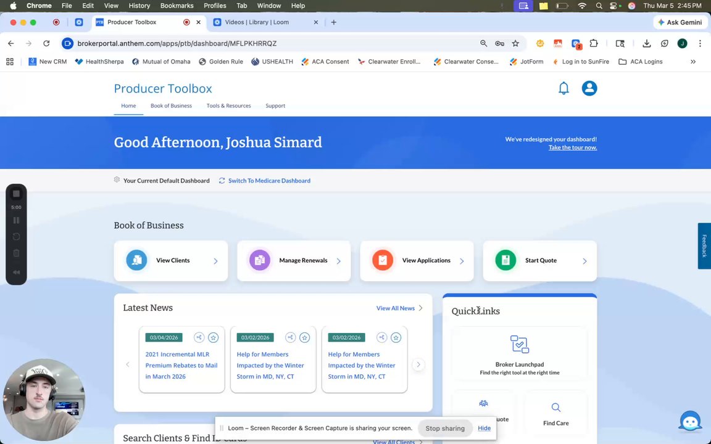Click the Switch To Medicare refresh icon
711x444 pixels.
pos(222,181)
